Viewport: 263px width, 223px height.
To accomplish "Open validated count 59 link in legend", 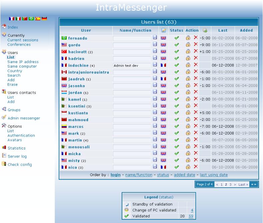I will click(191, 216).
